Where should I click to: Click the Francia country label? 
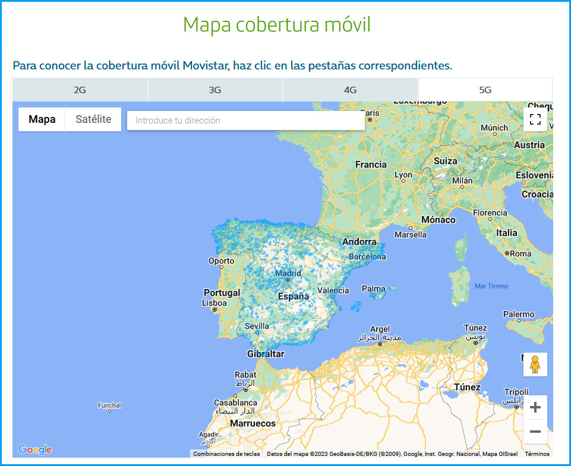(x=371, y=165)
